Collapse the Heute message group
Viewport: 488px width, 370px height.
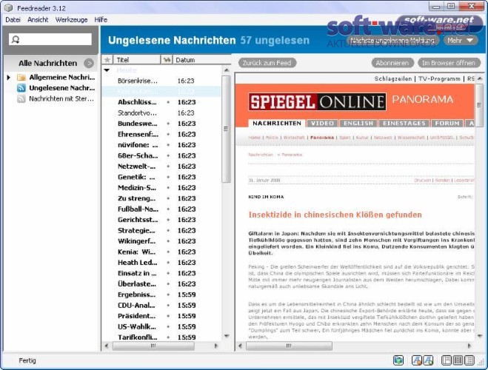tap(107, 70)
